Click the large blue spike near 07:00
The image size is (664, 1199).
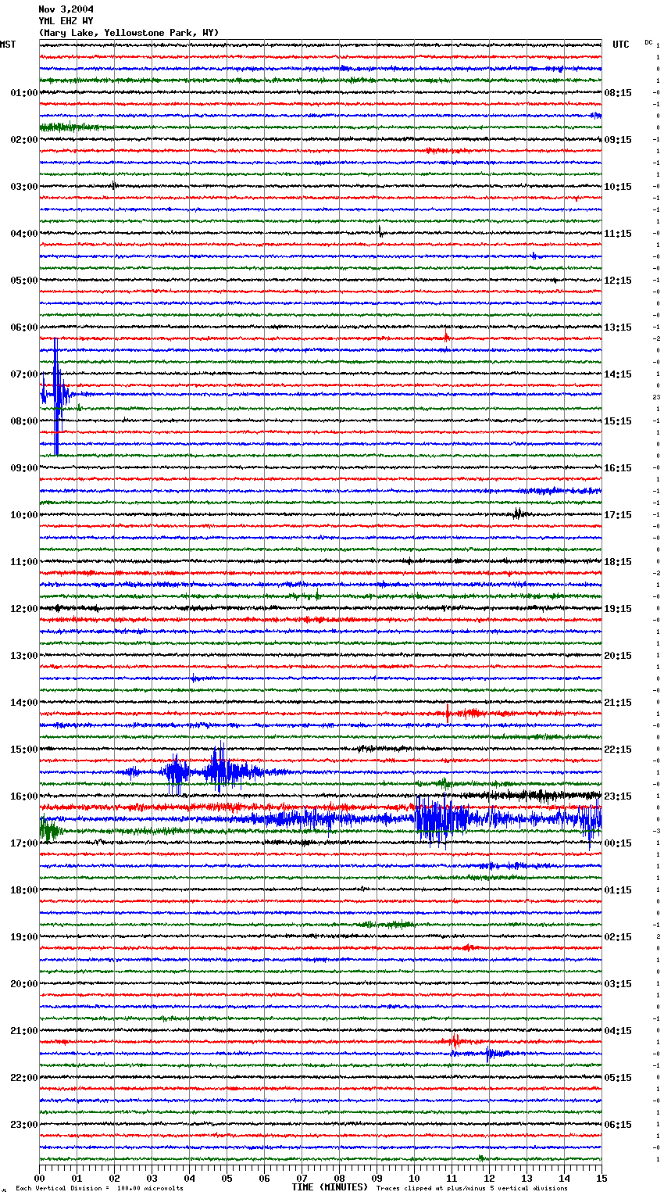pos(55,395)
